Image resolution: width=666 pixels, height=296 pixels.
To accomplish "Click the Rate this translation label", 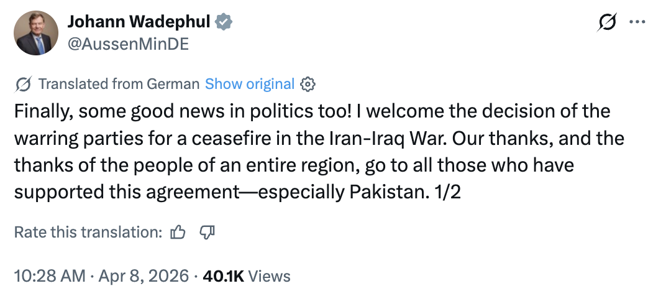I will (88, 232).
